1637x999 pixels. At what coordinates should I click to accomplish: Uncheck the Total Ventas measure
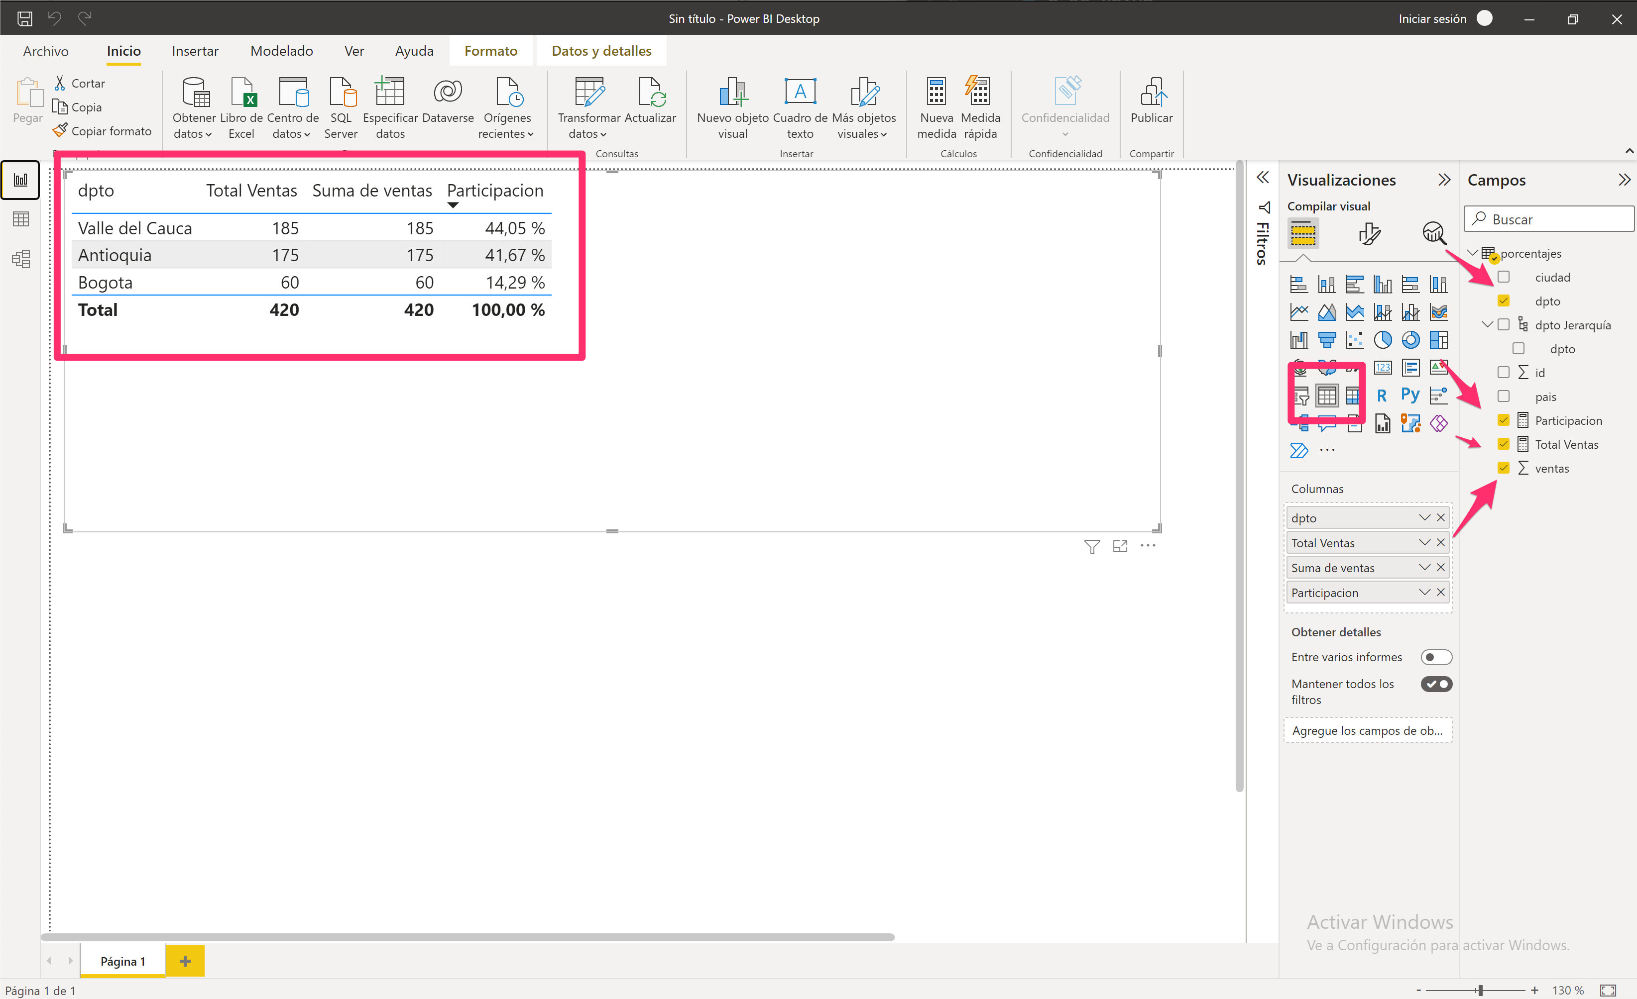pyautogui.click(x=1504, y=444)
